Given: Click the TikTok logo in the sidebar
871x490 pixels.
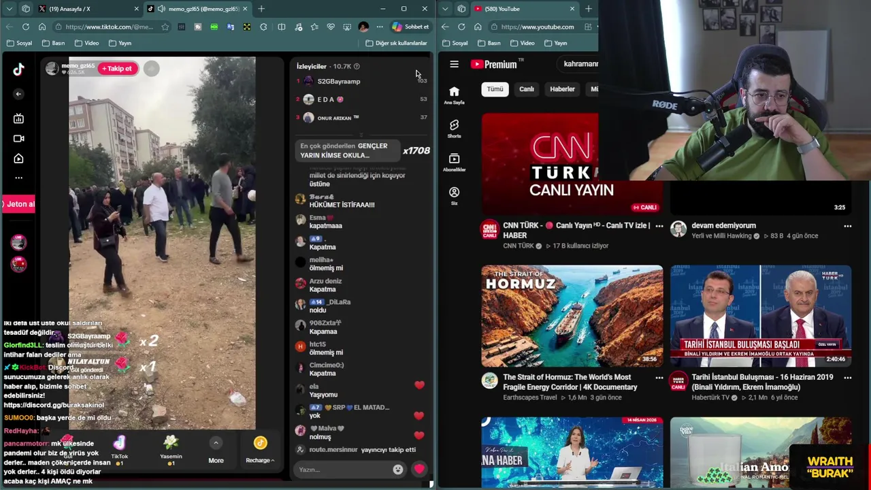Looking at the screenshot, I should click(18, 69).
